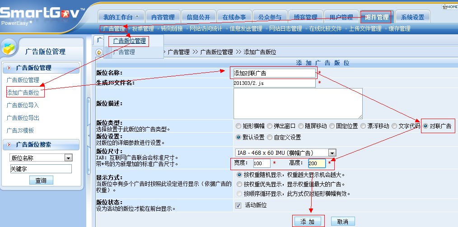Select the 对联广告 radio button
458x227 pixels.
pos(425,126)
